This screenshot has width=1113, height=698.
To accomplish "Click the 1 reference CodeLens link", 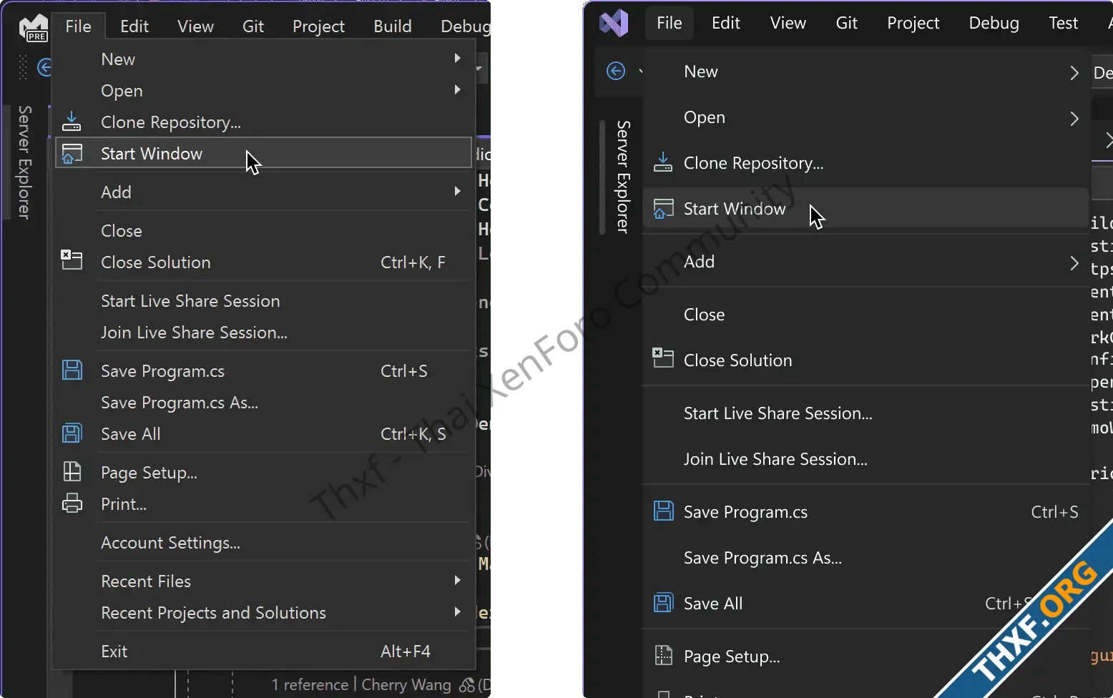I will click(310, 685).
